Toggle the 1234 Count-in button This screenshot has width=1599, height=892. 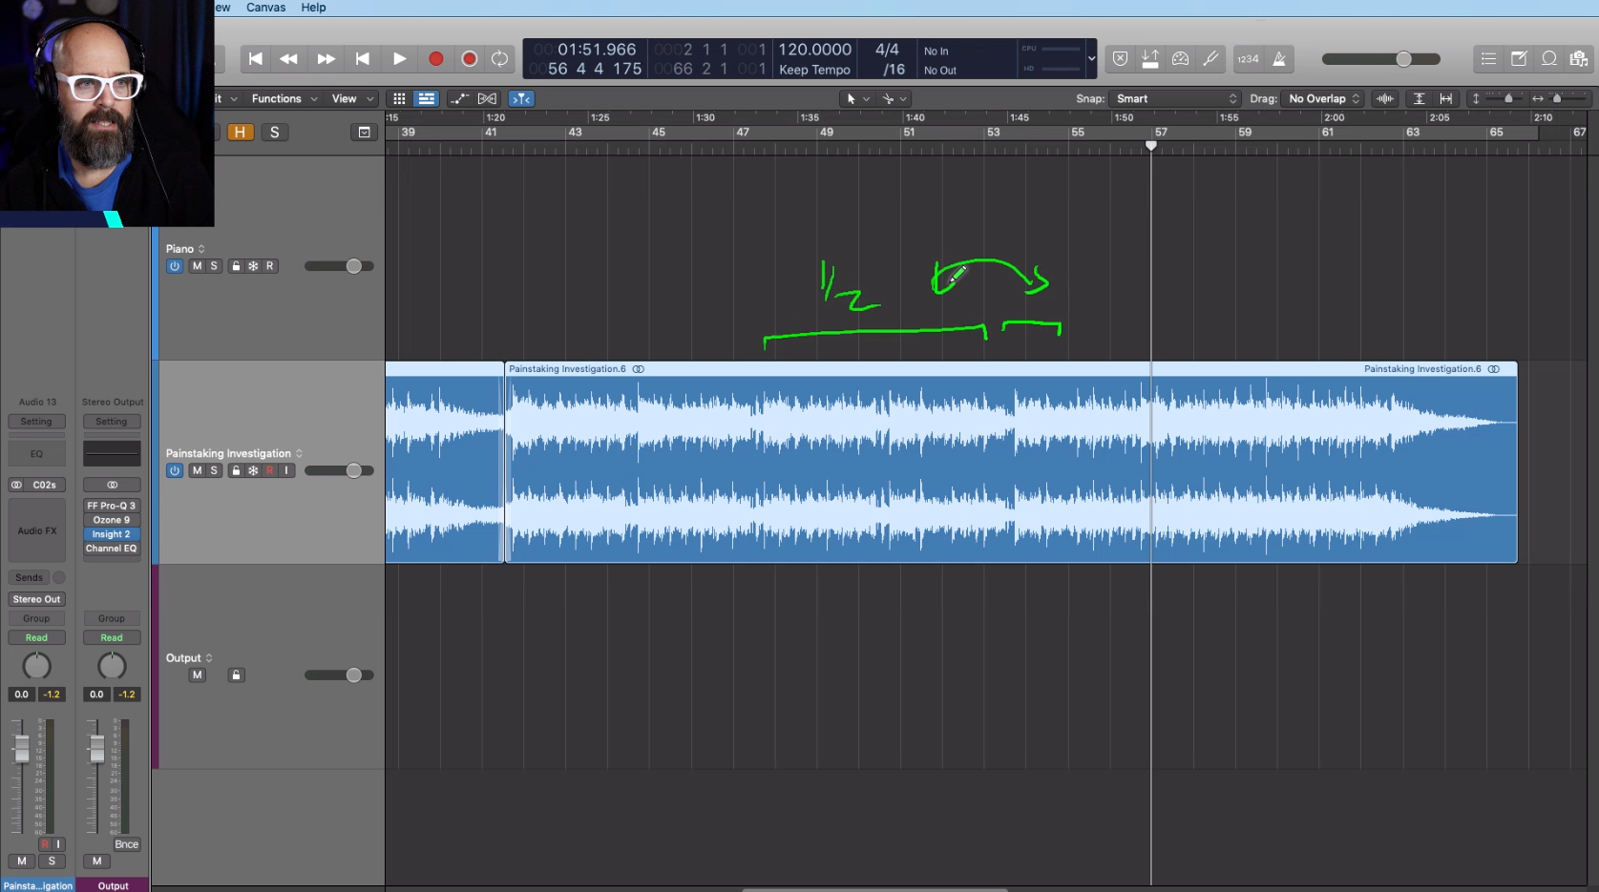tap(1248, 59)
